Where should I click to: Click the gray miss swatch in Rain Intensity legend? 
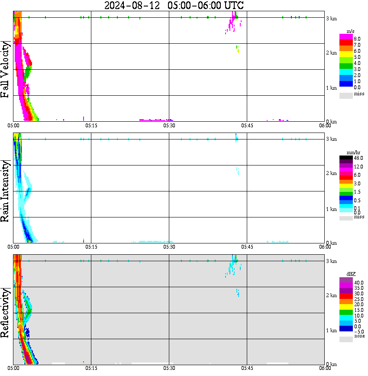click(346, 218)
